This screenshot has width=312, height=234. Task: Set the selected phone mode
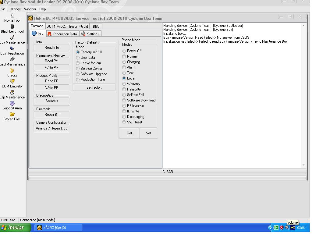148,133
